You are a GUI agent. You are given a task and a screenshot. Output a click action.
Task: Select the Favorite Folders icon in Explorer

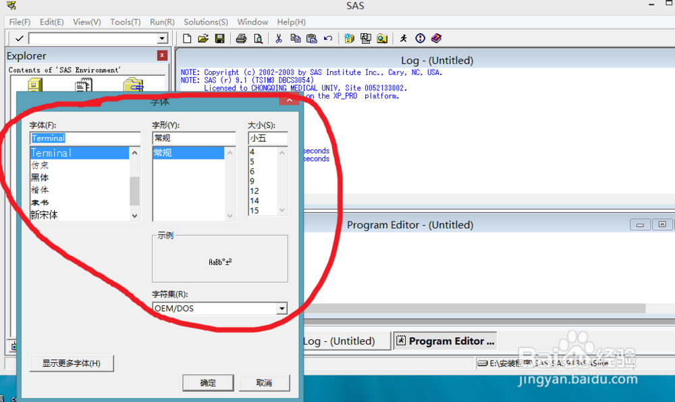tap(133, 84)
